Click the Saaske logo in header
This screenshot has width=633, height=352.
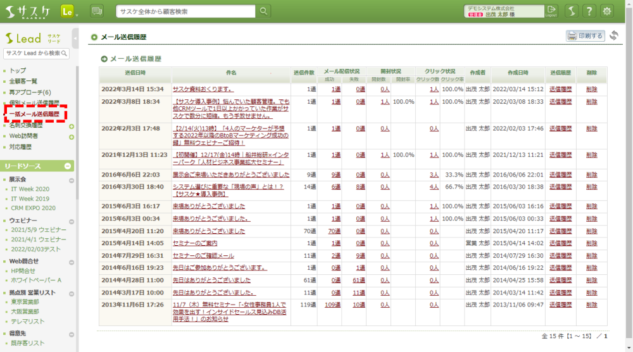[x=28, y=11]
